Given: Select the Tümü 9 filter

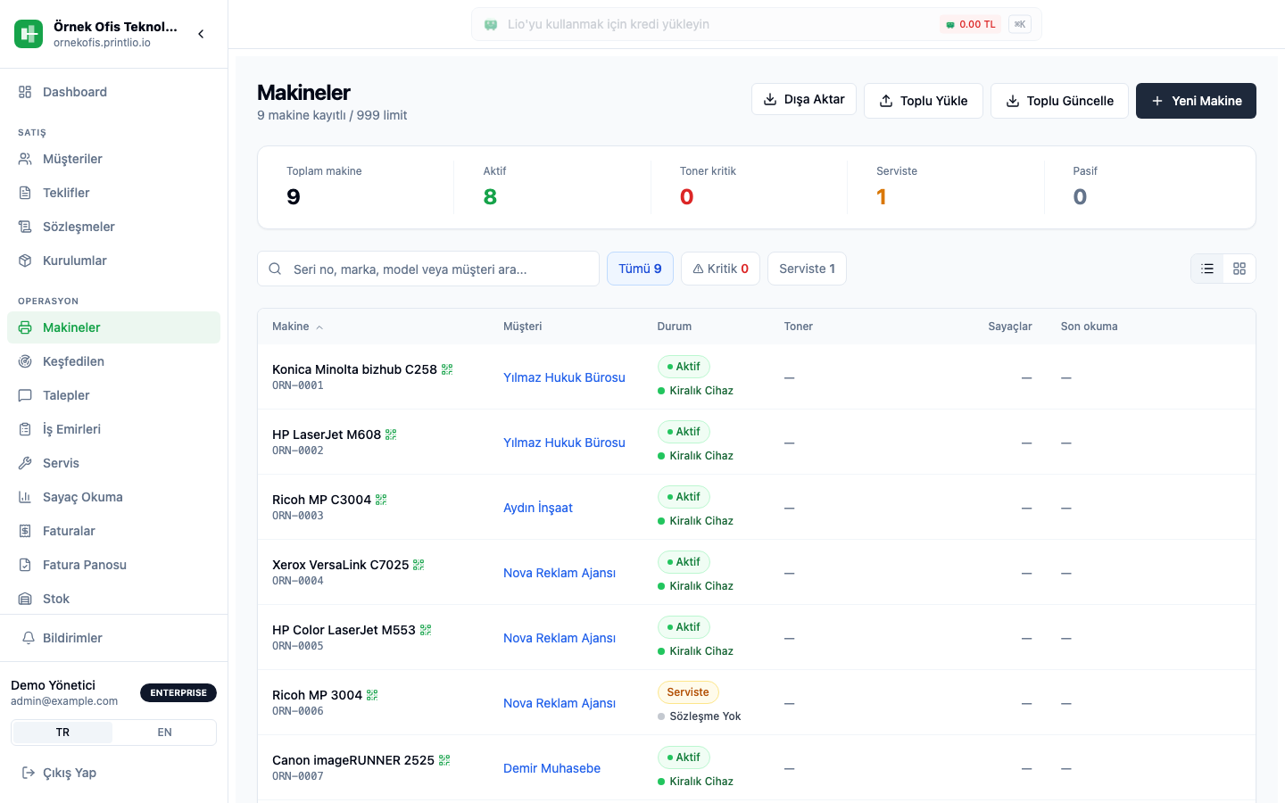Looking at the screenshot, I should (x=640, y=269).
